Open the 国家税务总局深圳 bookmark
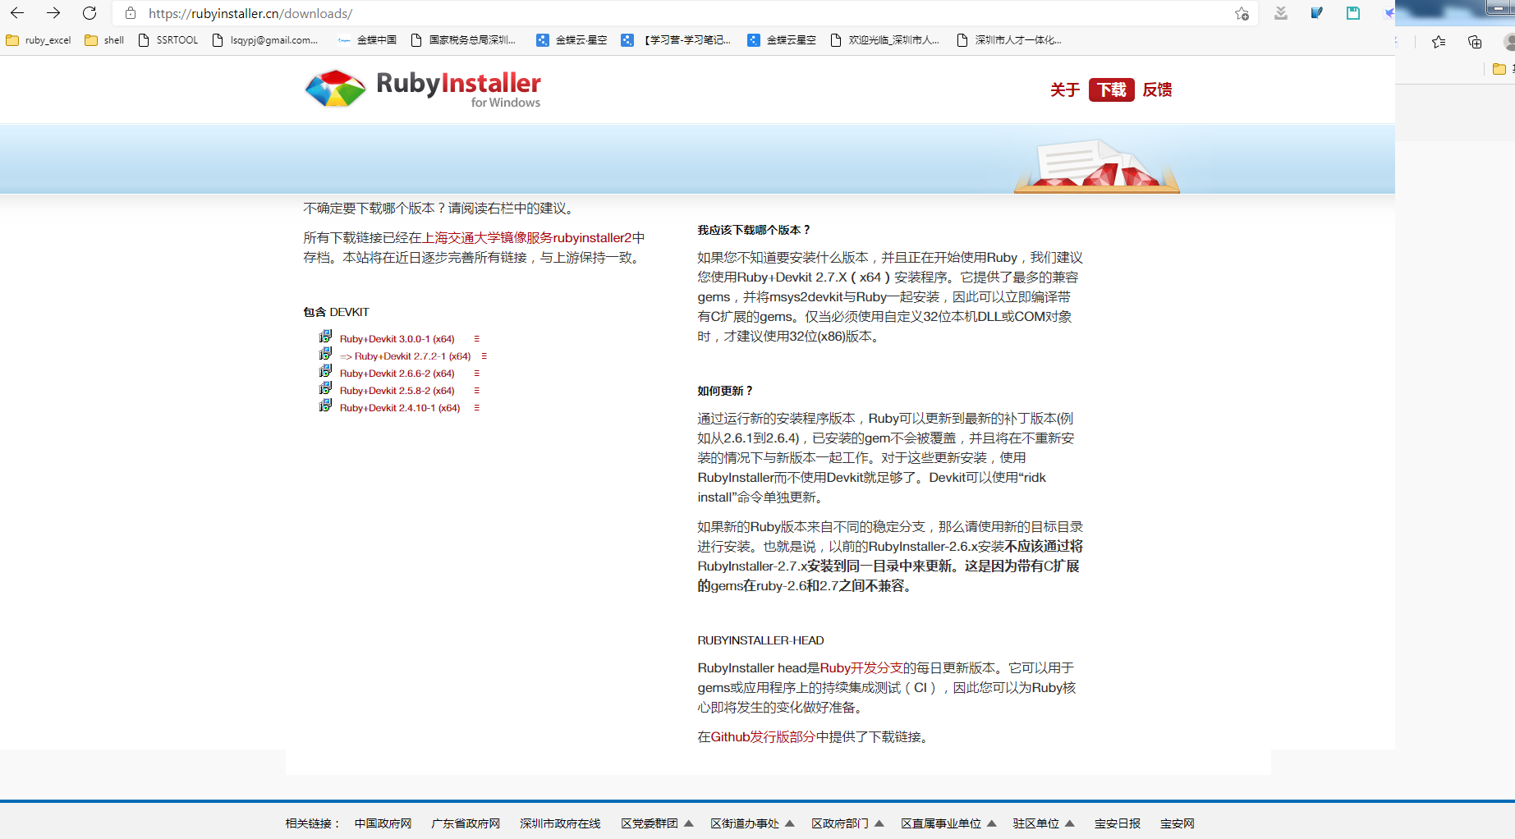This screenshot has width=1515, height=839. (x=463, y=40)
